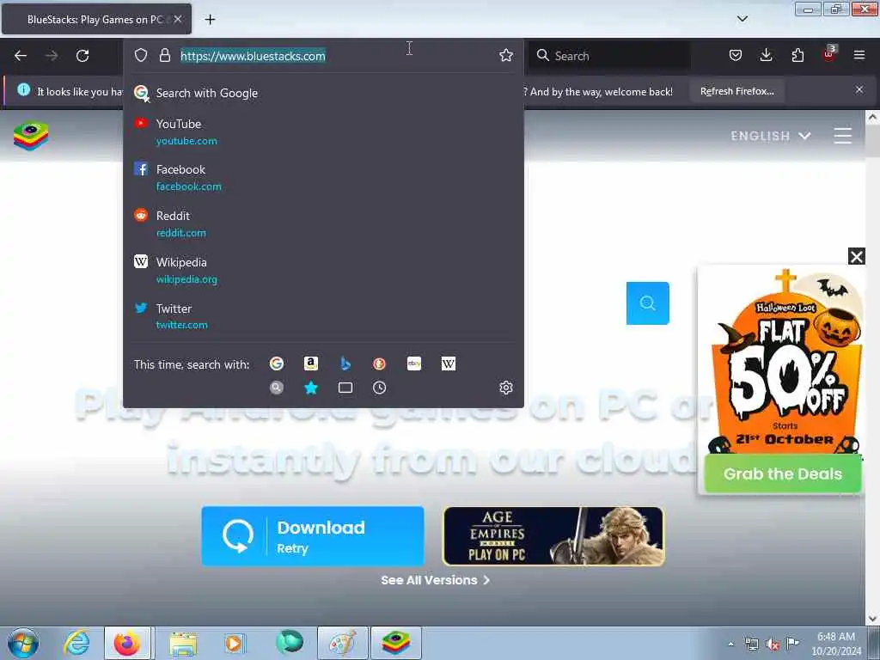Search open tabs icon
This screenshot has width=880, height=660.
point(345,388)
